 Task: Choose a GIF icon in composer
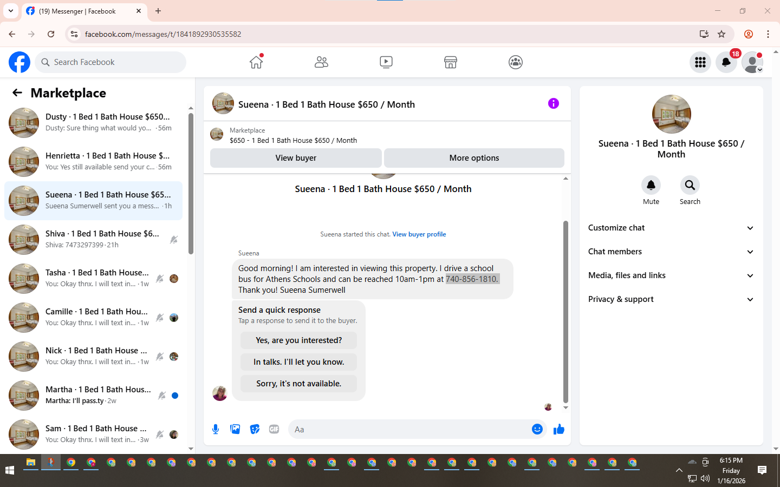tap(274, 429)
